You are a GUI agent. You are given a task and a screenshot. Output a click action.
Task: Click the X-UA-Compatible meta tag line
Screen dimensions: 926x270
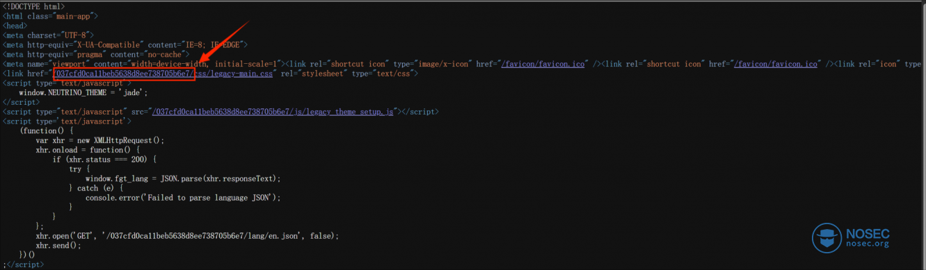(125, 44)
